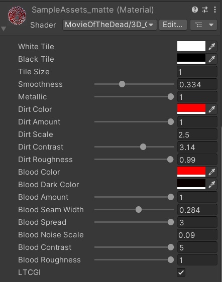The image size is (222, 282).
Task: Click the Smoothness value field 0.334
Action: pyautogui.click(x=197, y=84)
